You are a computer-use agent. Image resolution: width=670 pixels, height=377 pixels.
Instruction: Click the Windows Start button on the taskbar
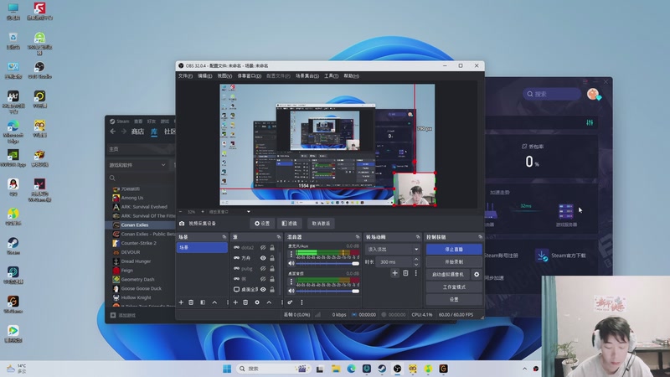click(227, 369)
